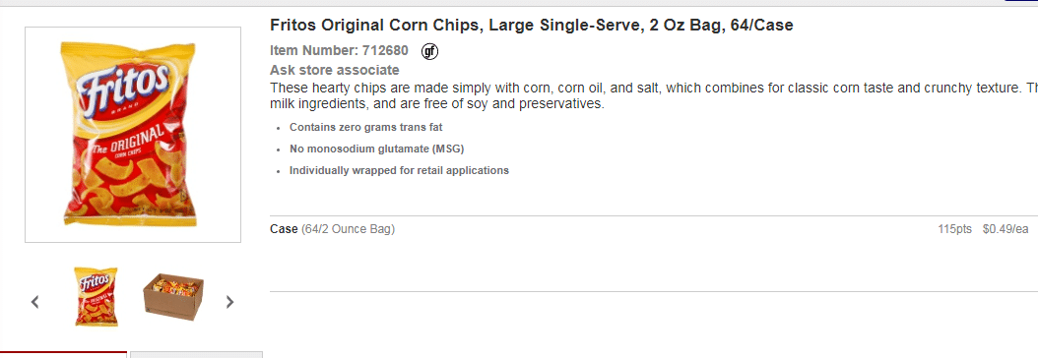The image size is (1038, 358).
Task: Click the hearty chips description paragraph
Action: pyautogui.click(x=654, y=95)
